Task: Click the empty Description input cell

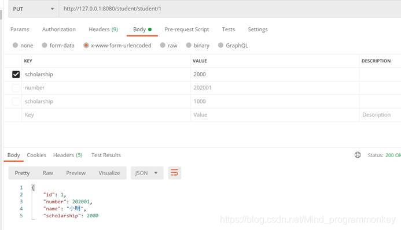Action: point(380,115)
